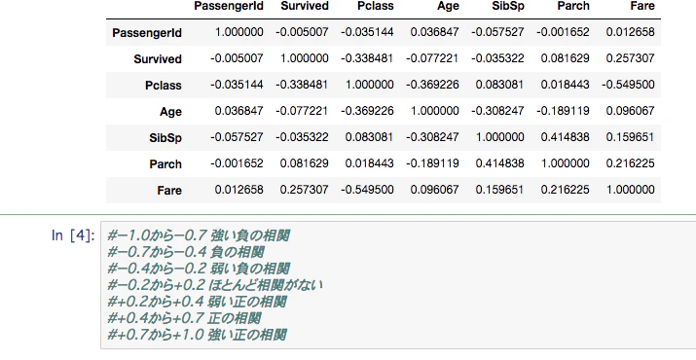Click the Age column header
The width and height of the screenshot is (696, 360).
449,6
